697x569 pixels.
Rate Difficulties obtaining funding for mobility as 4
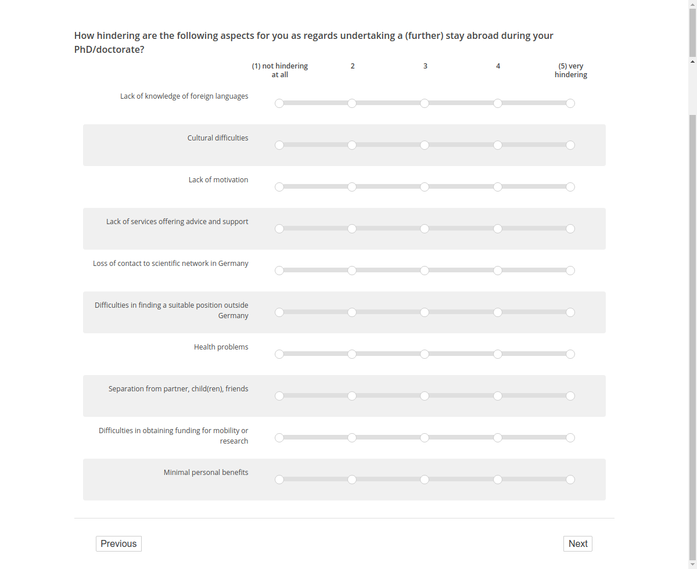[x=498, y=437]
